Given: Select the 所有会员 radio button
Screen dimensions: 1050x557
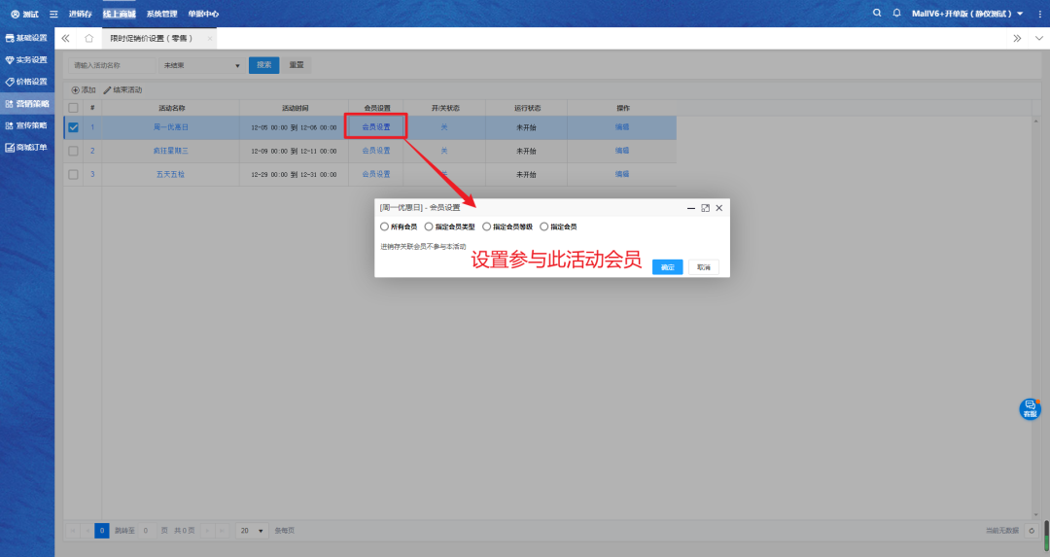Looking at the screenshot, I should tap(384, 226).
